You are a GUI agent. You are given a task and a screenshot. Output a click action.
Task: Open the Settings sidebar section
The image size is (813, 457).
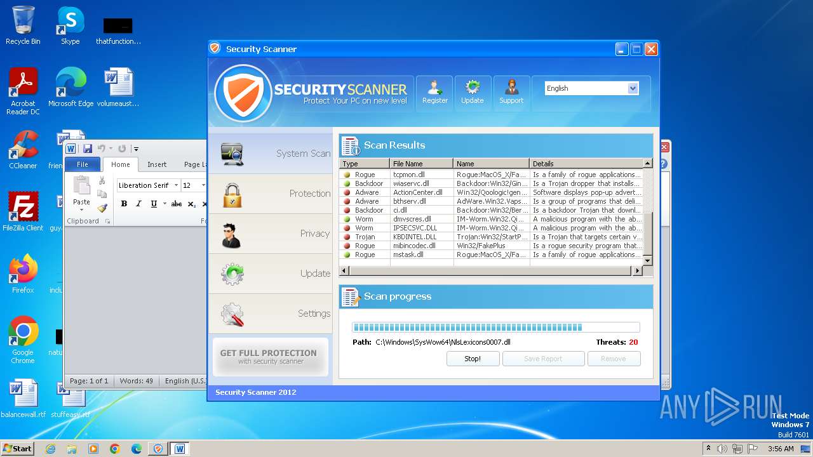coord(271,314)
